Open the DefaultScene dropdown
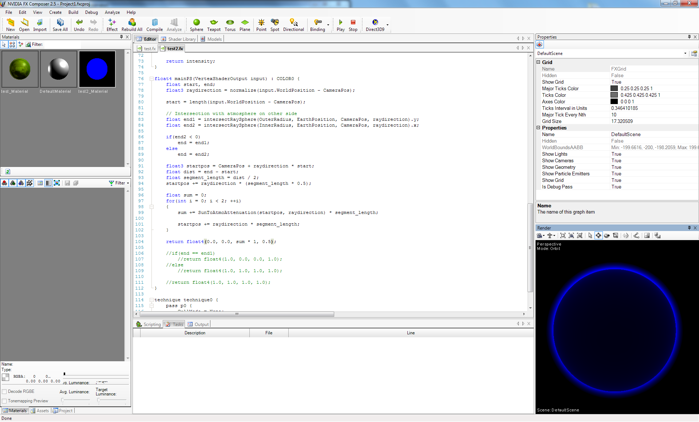The width and height of the screenshot is (699, 422). pyautogui.click(x=685, y=53)
